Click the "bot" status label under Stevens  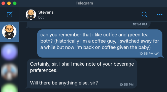(41, 17)
